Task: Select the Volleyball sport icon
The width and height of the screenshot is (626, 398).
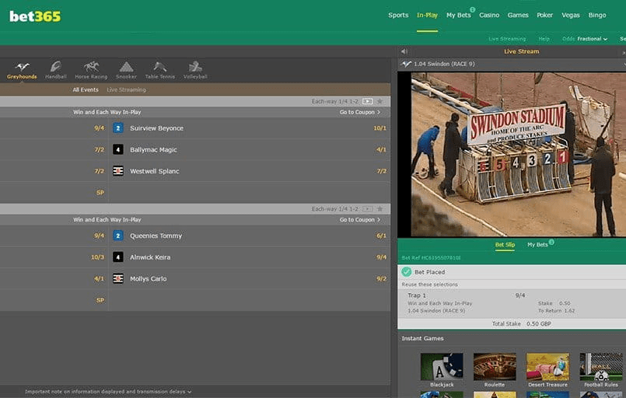Action: (x=195, y=70)
